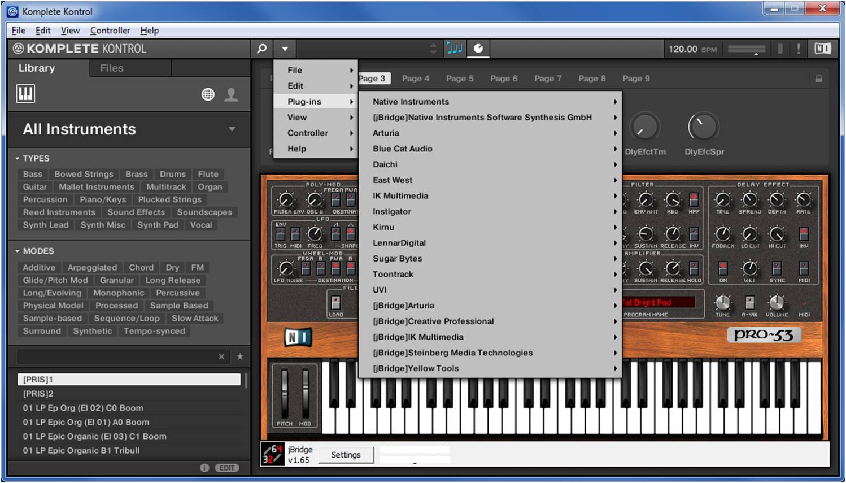Collapse the MODES section
The image size is (846, 483).
[x=18, y=251]
